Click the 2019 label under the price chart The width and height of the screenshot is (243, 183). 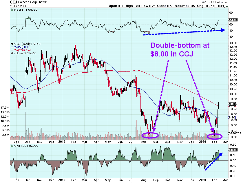tap(62, 142)
